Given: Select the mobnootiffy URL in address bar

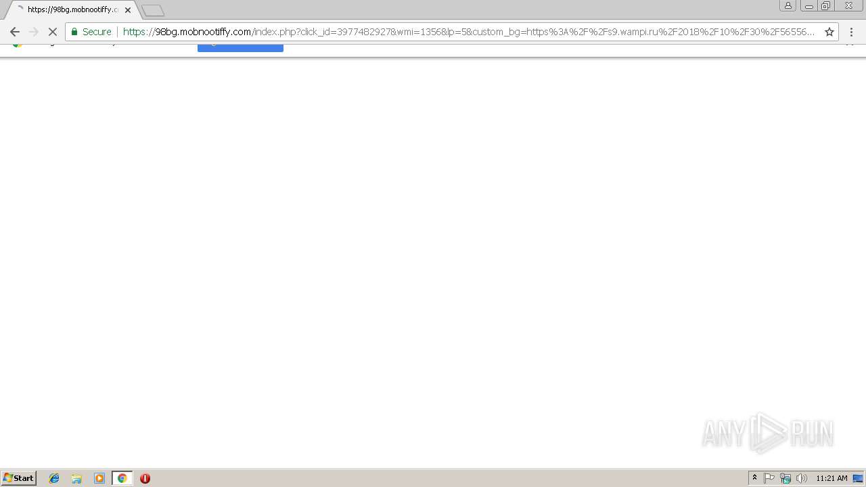Looking at the screenshot, I should tap(468, 32).
